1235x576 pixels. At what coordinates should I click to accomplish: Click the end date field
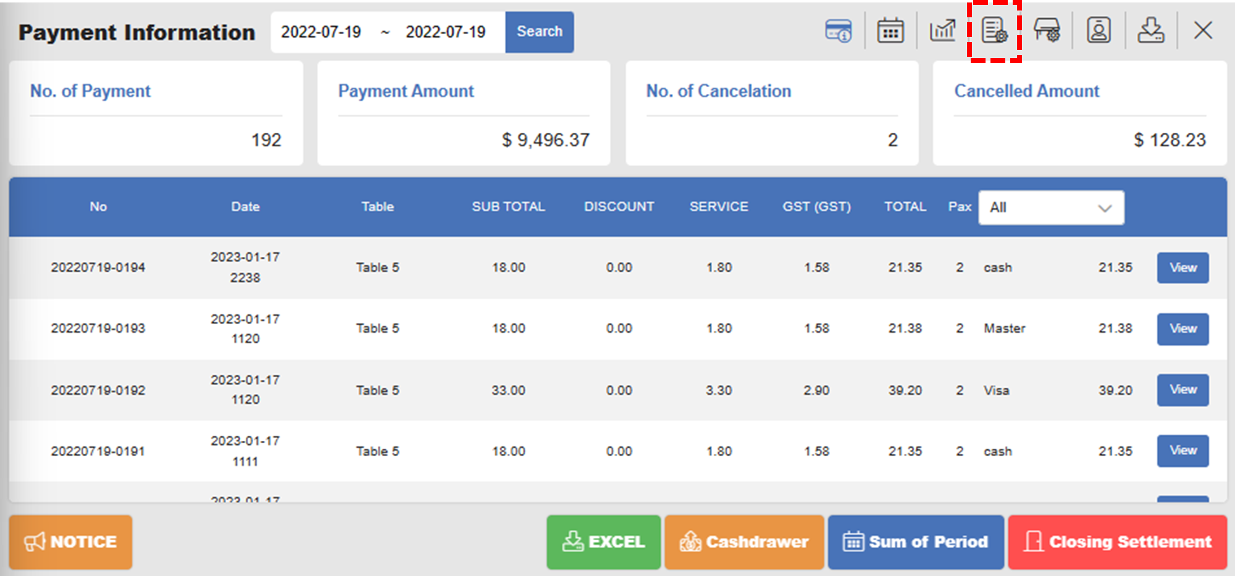click(x=445, y=32)
